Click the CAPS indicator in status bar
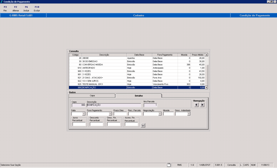Viewport: 277px width, 168px height. click(246, 165)
